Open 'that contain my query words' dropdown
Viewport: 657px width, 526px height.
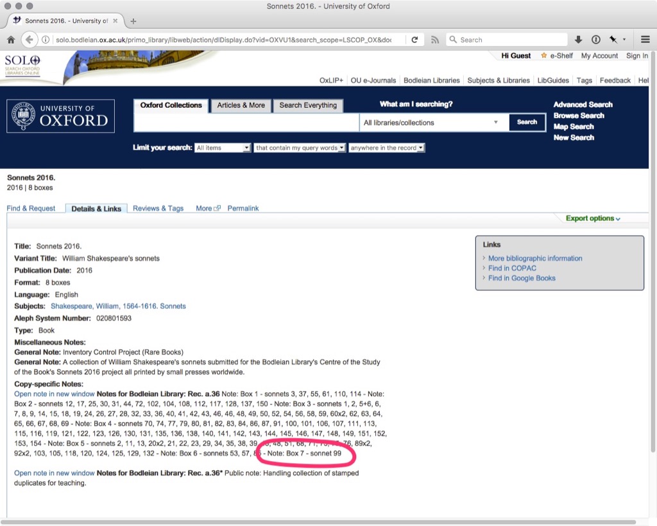300,148
